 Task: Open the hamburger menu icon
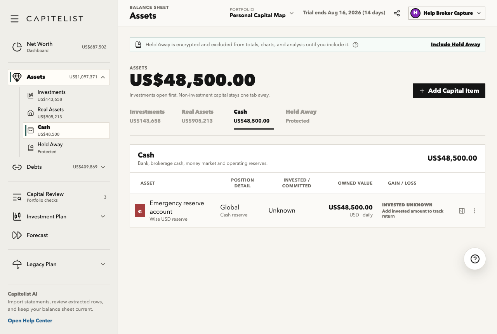pyautogui.click(x=14, y=19)
